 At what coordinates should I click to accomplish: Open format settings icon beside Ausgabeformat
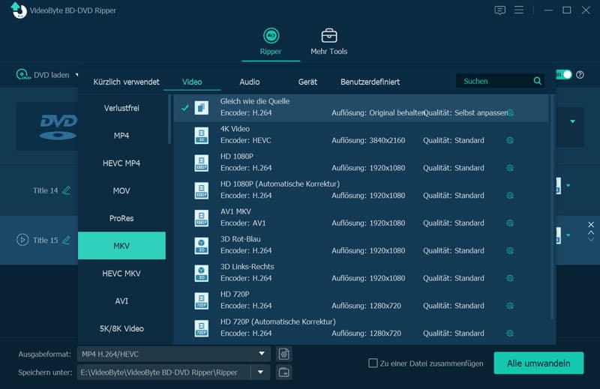[x=283, y=354]
